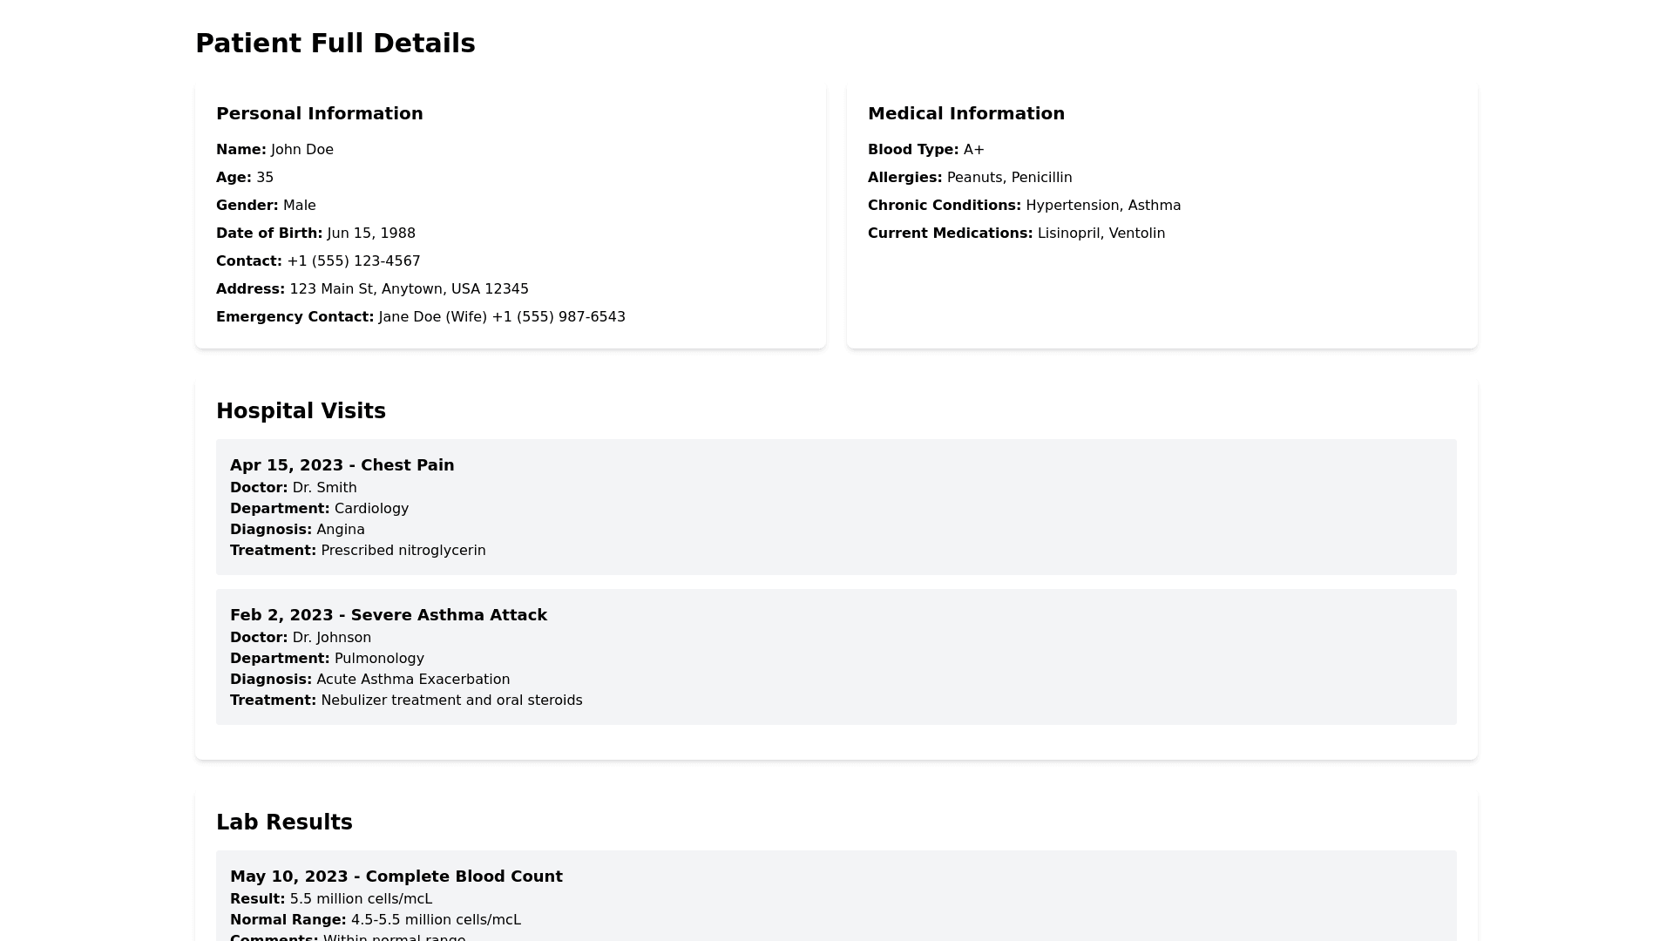This screenshot has height=941, width=1673.
Task: Select the patient name John Doe
Action: (x=301, y=150)
